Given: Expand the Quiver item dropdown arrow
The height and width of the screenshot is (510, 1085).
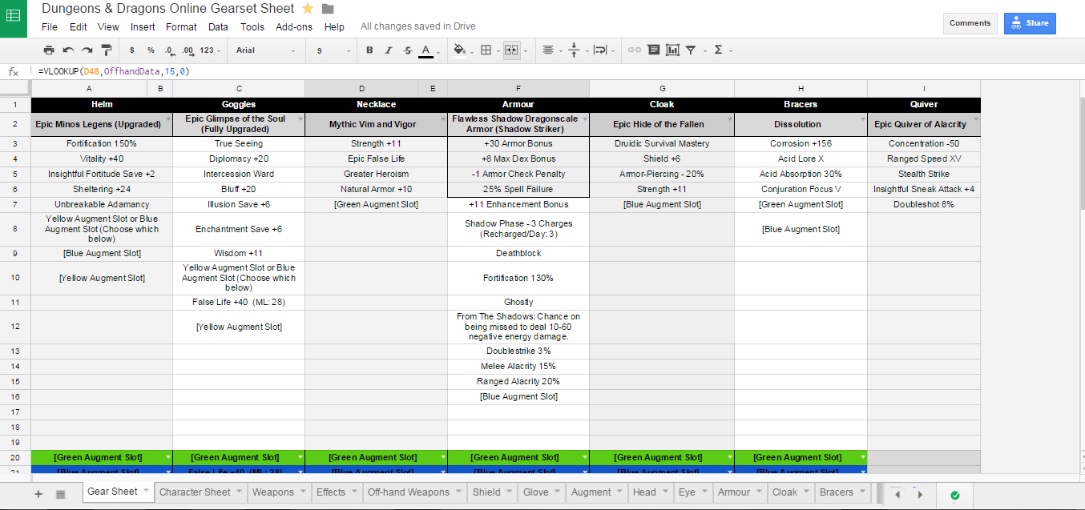Looking at the screenshot, I should (975, 119).
